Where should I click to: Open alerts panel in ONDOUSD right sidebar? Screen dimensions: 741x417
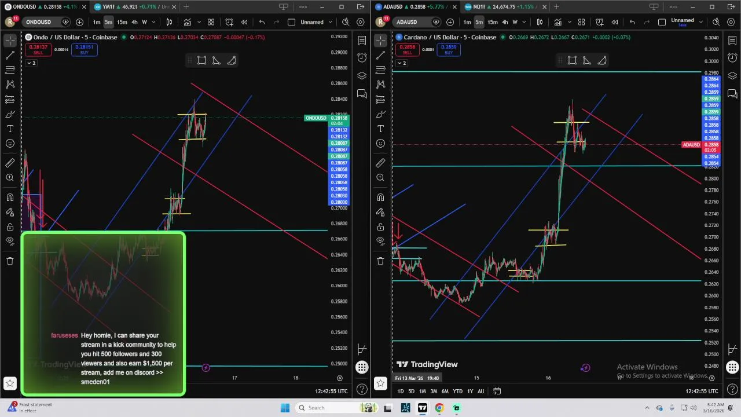(x=362, y=58)
